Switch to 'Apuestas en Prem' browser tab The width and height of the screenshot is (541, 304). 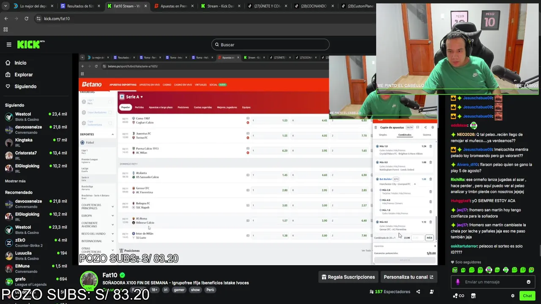pos(174,6)
